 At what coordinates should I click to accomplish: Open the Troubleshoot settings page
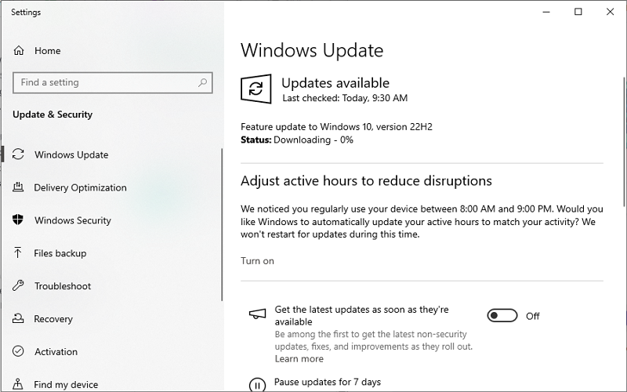pyautogui.click(x=63, y=286)
